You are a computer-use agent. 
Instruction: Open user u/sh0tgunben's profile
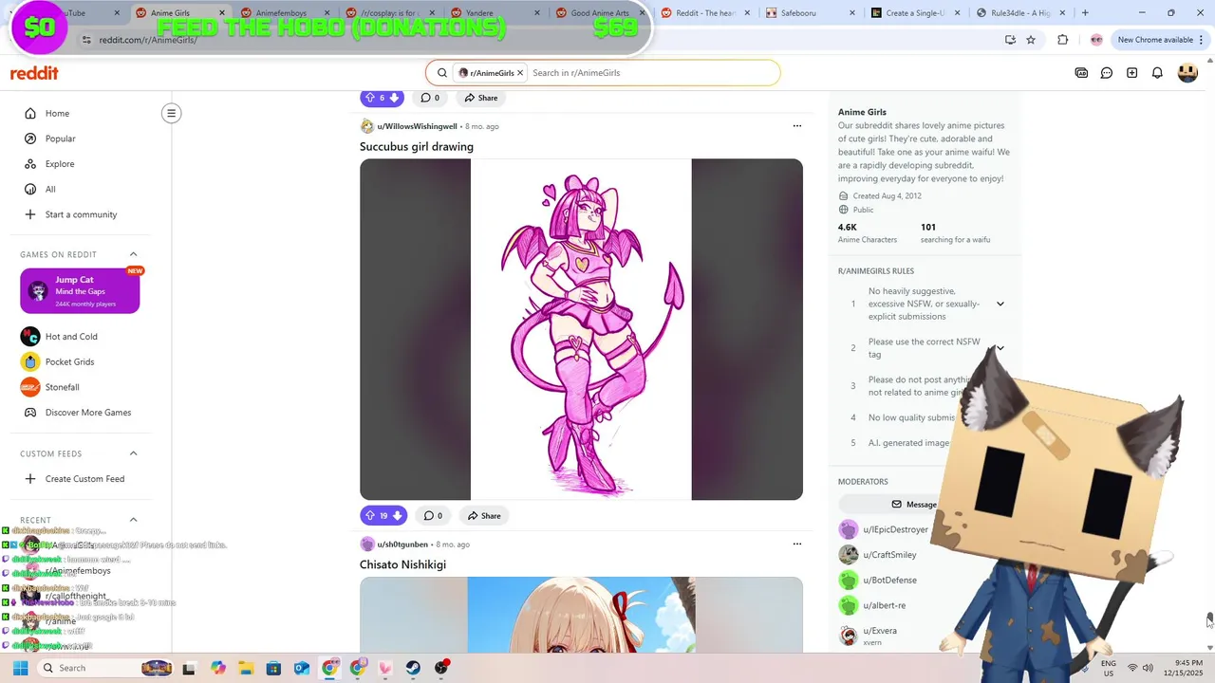click(402, 545)
